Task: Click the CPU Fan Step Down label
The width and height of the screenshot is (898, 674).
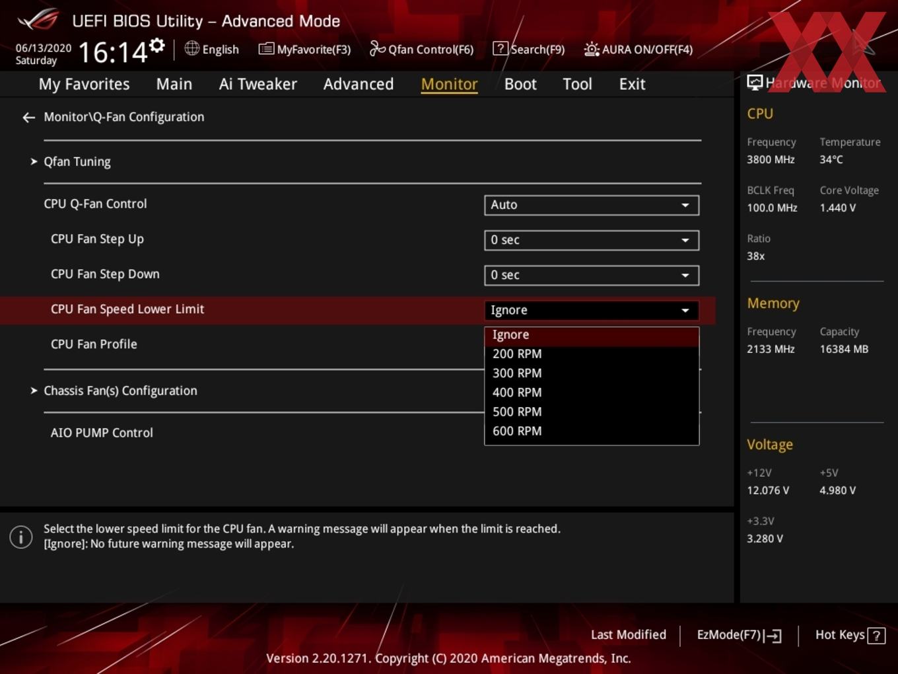Action: 105,274
